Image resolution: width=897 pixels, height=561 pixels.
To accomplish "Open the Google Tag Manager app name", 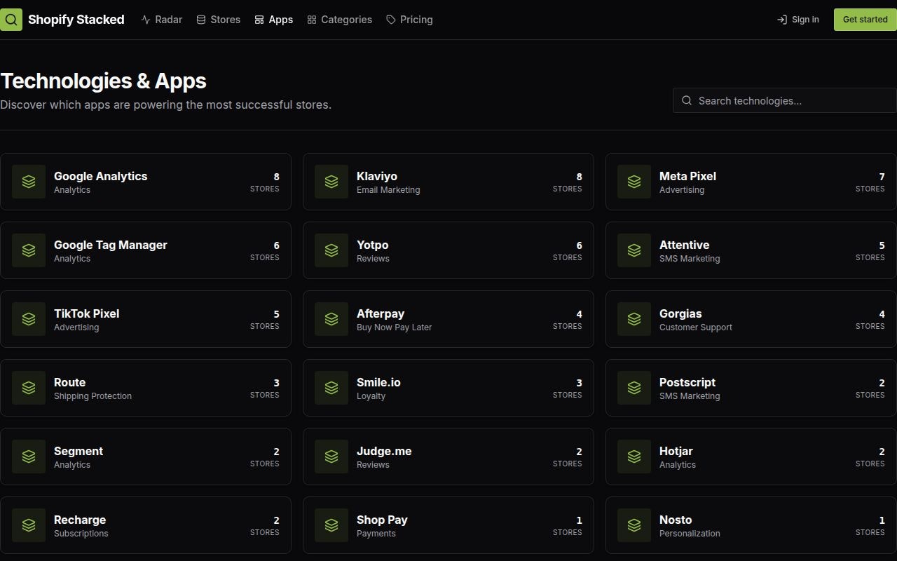I will [111, 245].
